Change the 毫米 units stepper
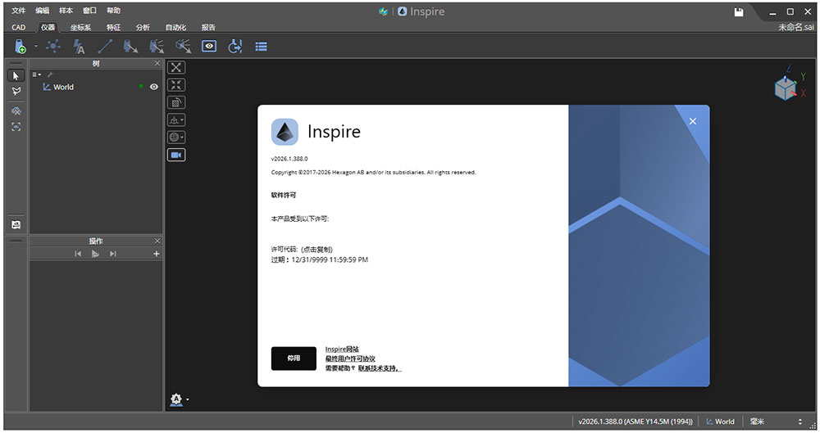 point(799,422)
